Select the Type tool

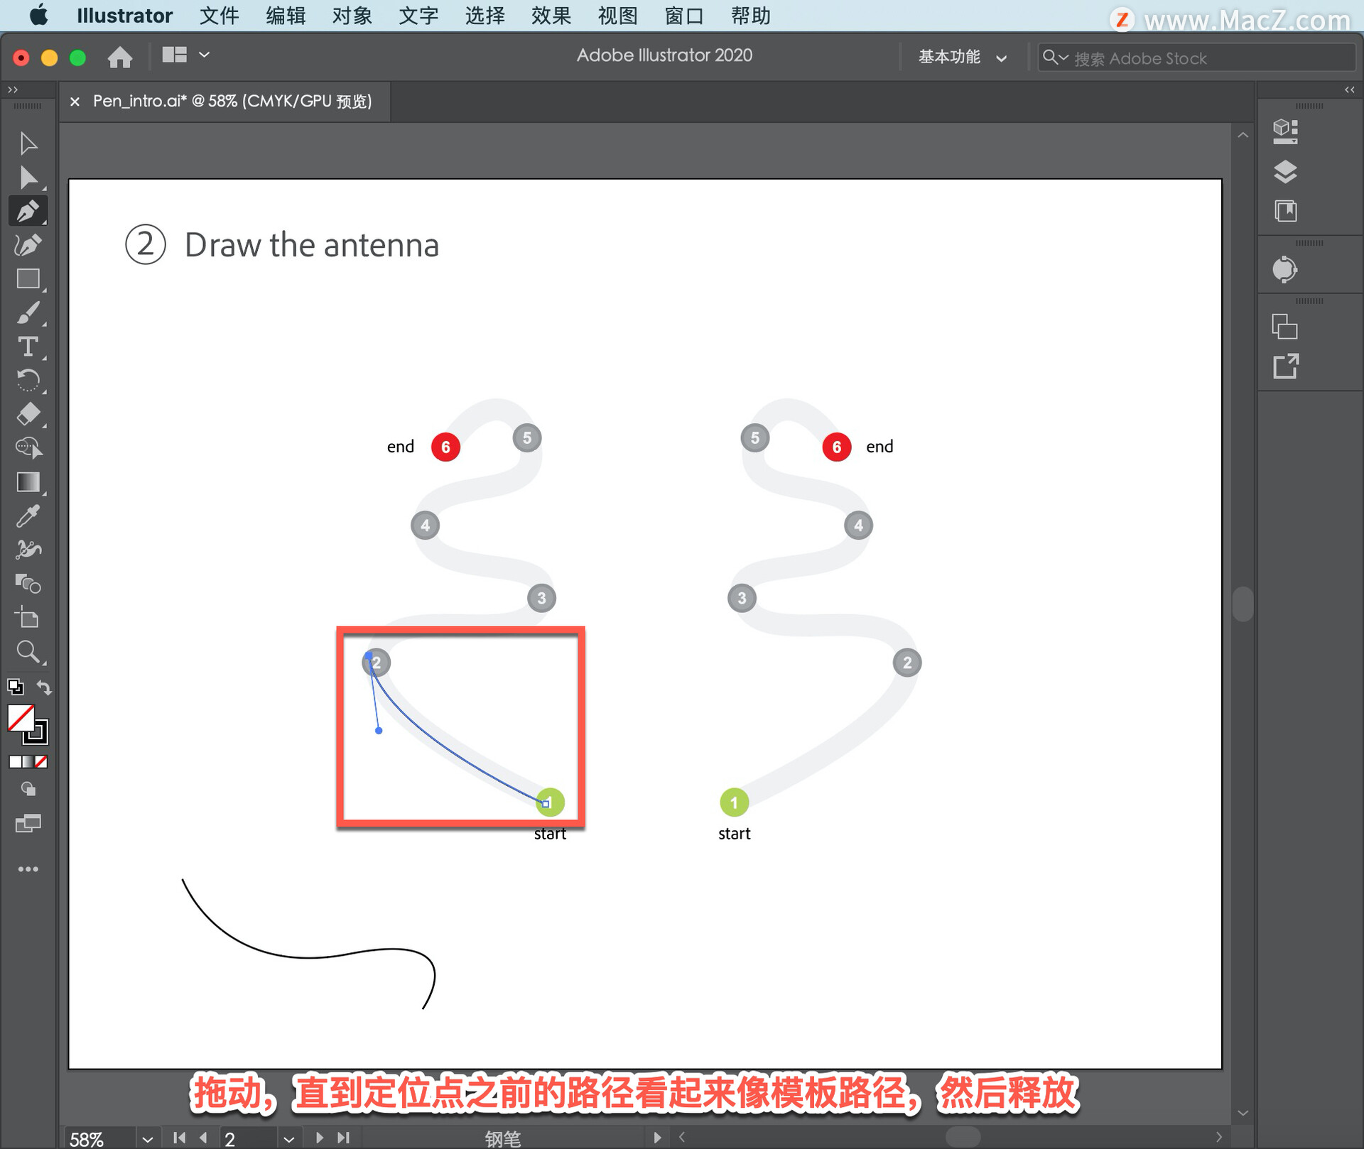tap(28, 347)
